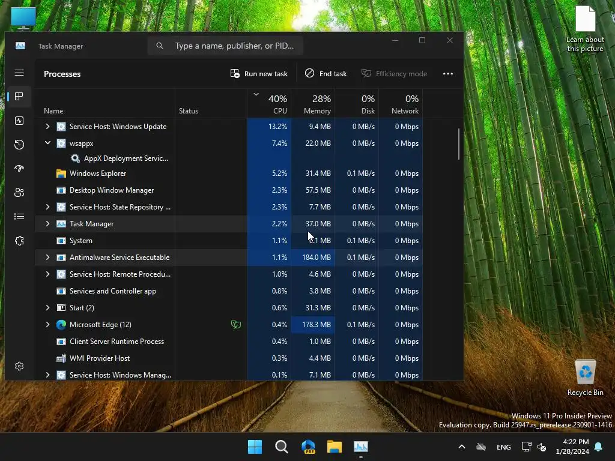Open the Details page icon in sidebar
This screenshot has height=461, width=615.
19,216
